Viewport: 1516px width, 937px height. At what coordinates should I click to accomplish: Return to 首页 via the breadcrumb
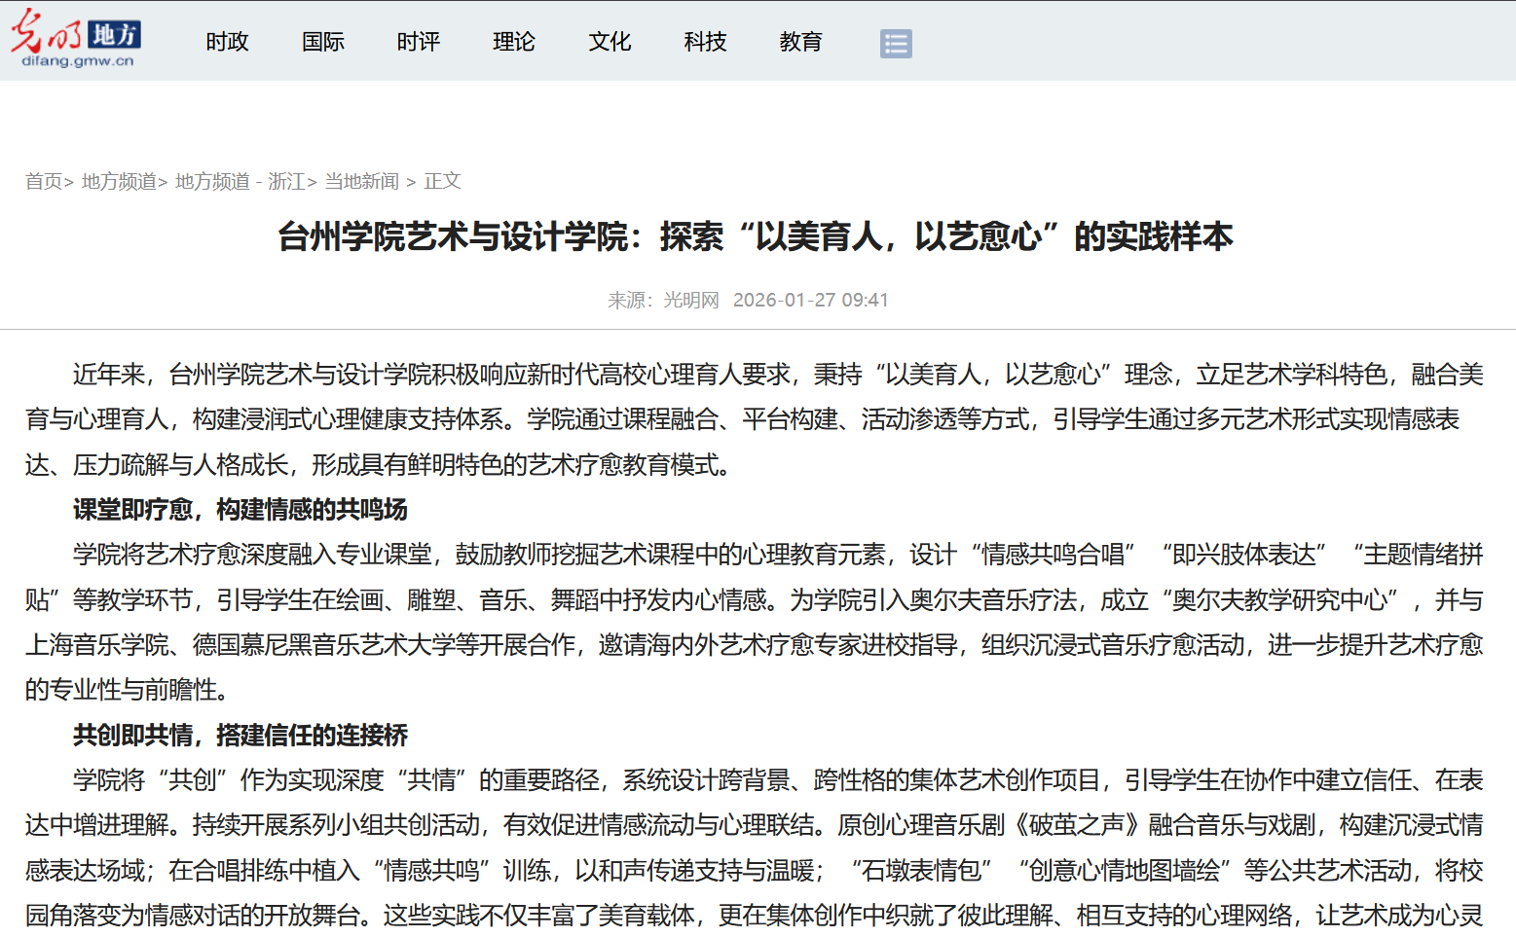tap(44, 182)
